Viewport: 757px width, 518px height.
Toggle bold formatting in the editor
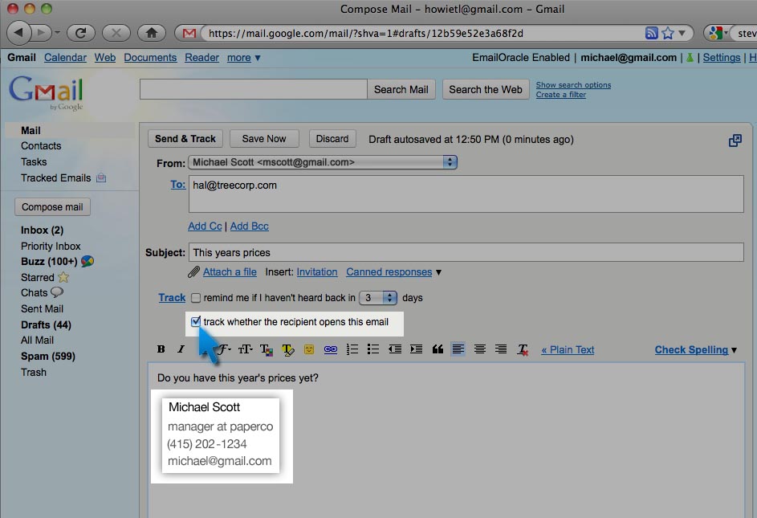[x=161, y=349]
